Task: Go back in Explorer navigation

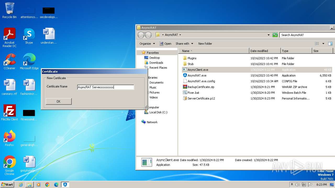Action: pyautogui.click(x=141, y=35)
